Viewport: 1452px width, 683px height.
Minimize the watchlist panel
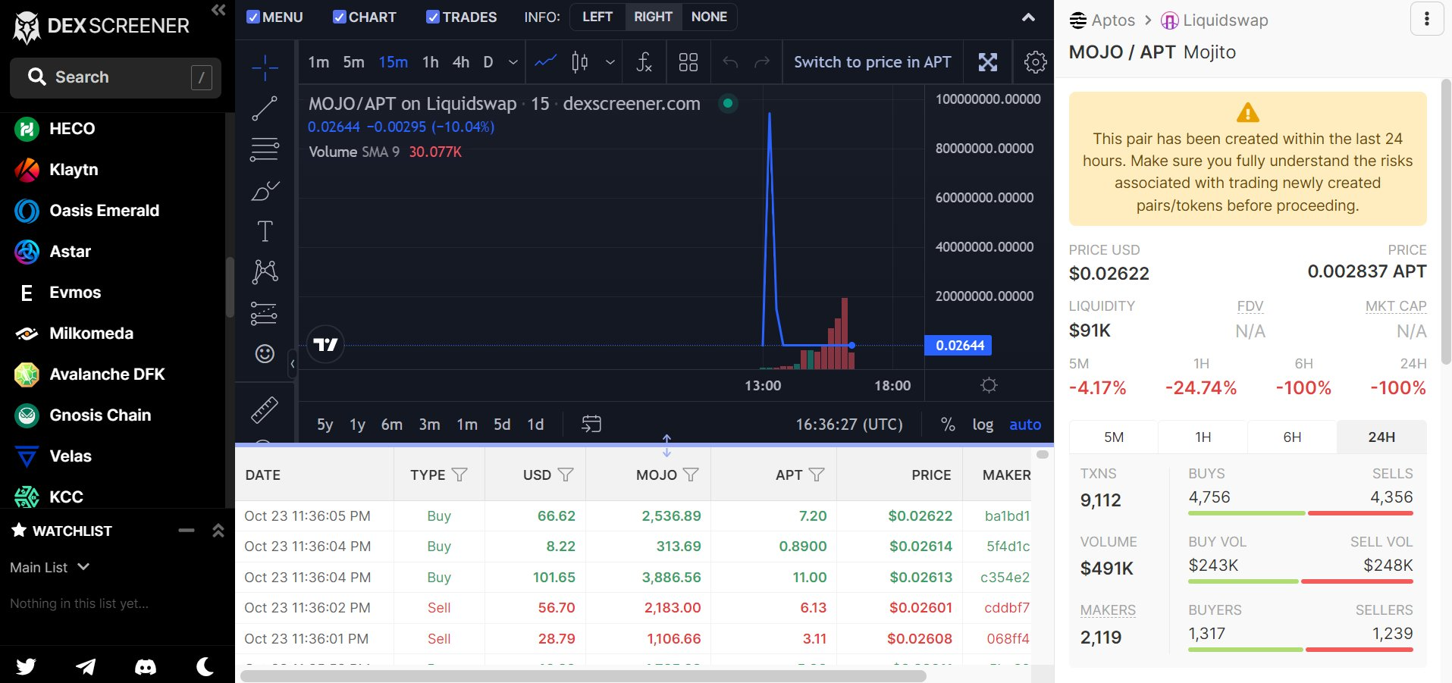coord(187,531)
